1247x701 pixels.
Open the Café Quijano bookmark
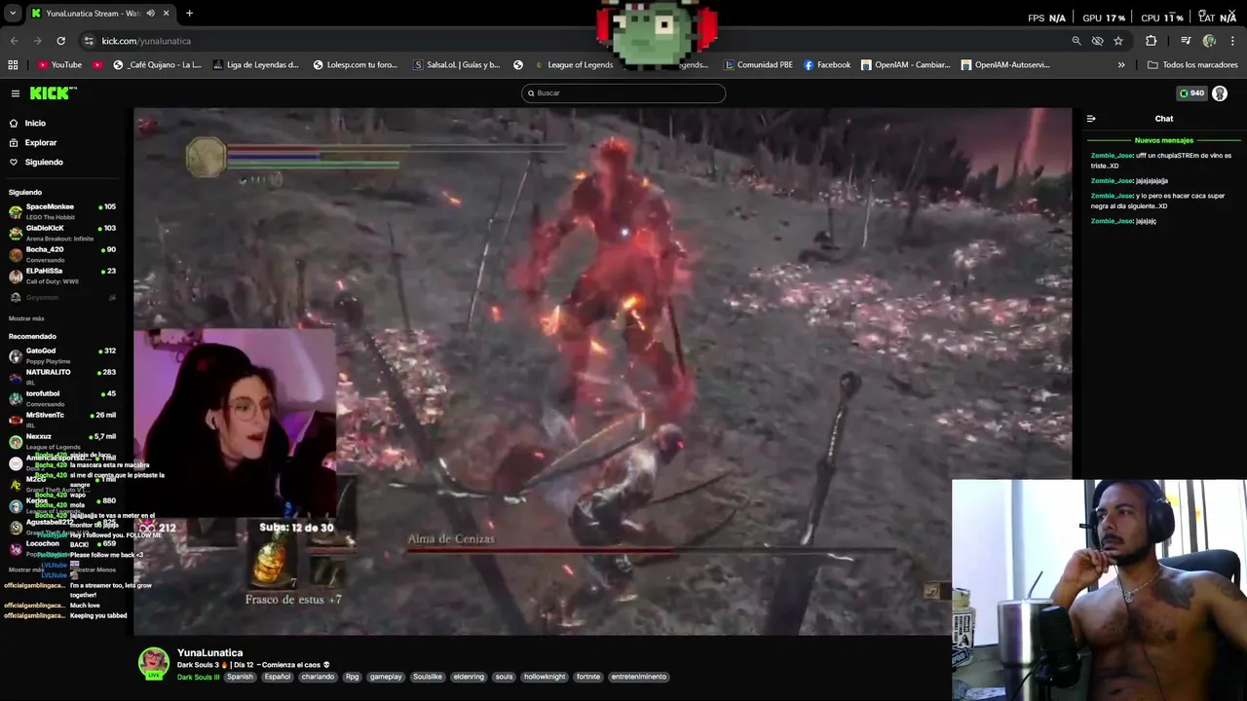point(157,65)
